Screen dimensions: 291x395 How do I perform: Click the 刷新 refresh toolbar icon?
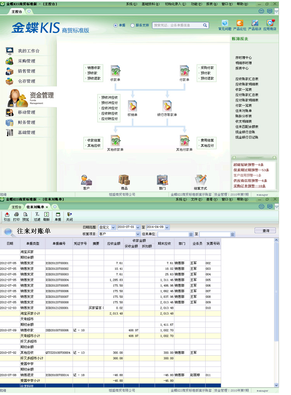point(47,217)
